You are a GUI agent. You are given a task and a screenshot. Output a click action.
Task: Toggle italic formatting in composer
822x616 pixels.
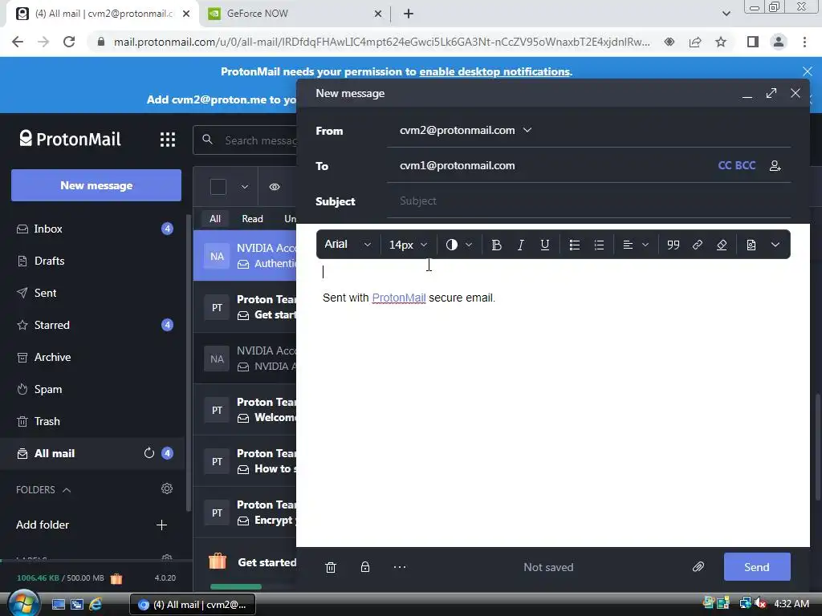[x=520, y=245]
